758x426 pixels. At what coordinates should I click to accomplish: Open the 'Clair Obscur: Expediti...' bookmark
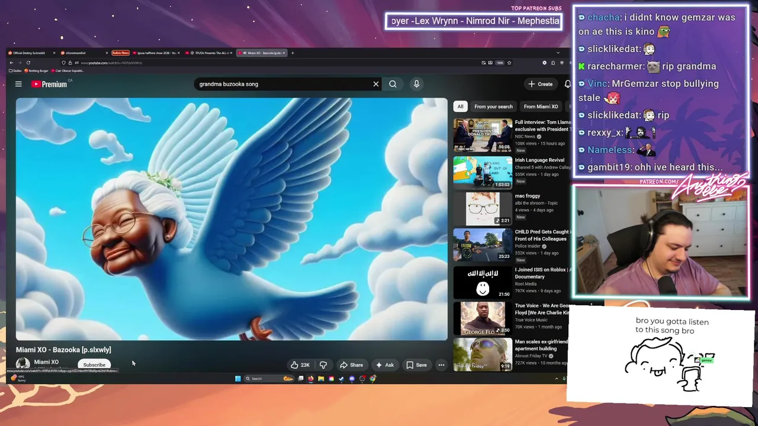click(x=67, y=71)
